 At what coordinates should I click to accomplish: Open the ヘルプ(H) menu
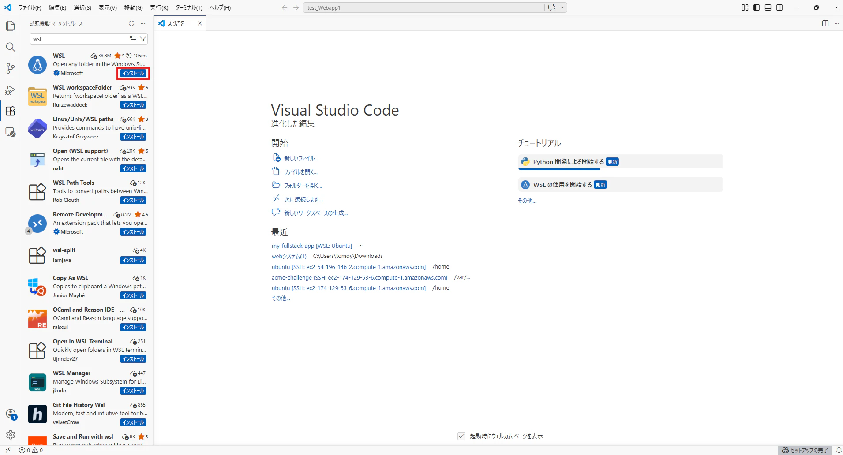pos(220,7)
